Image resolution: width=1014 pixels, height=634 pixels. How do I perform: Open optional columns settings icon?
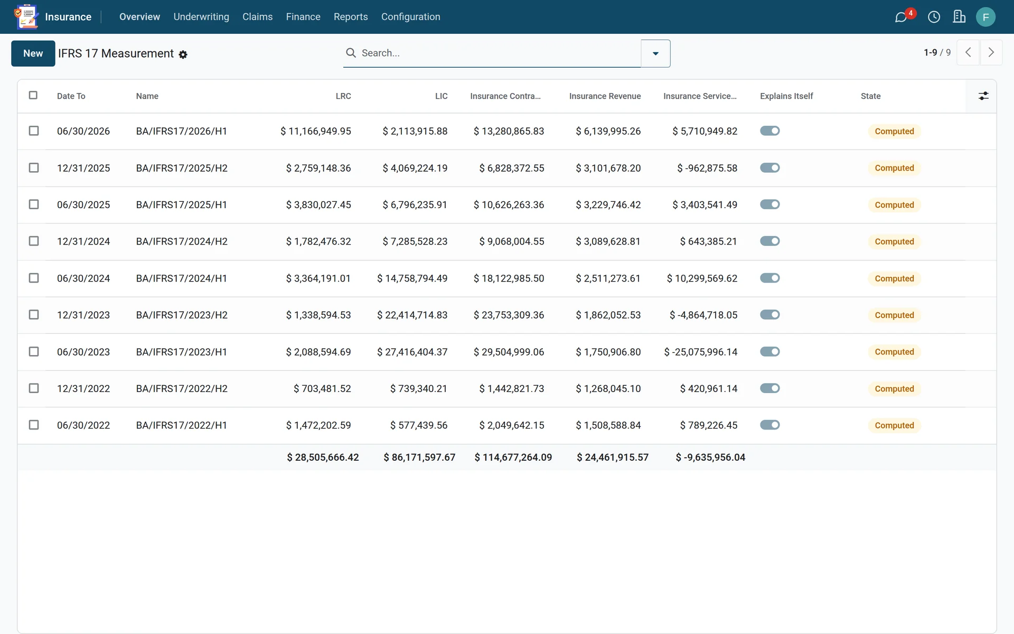click(x=983, y=96)
